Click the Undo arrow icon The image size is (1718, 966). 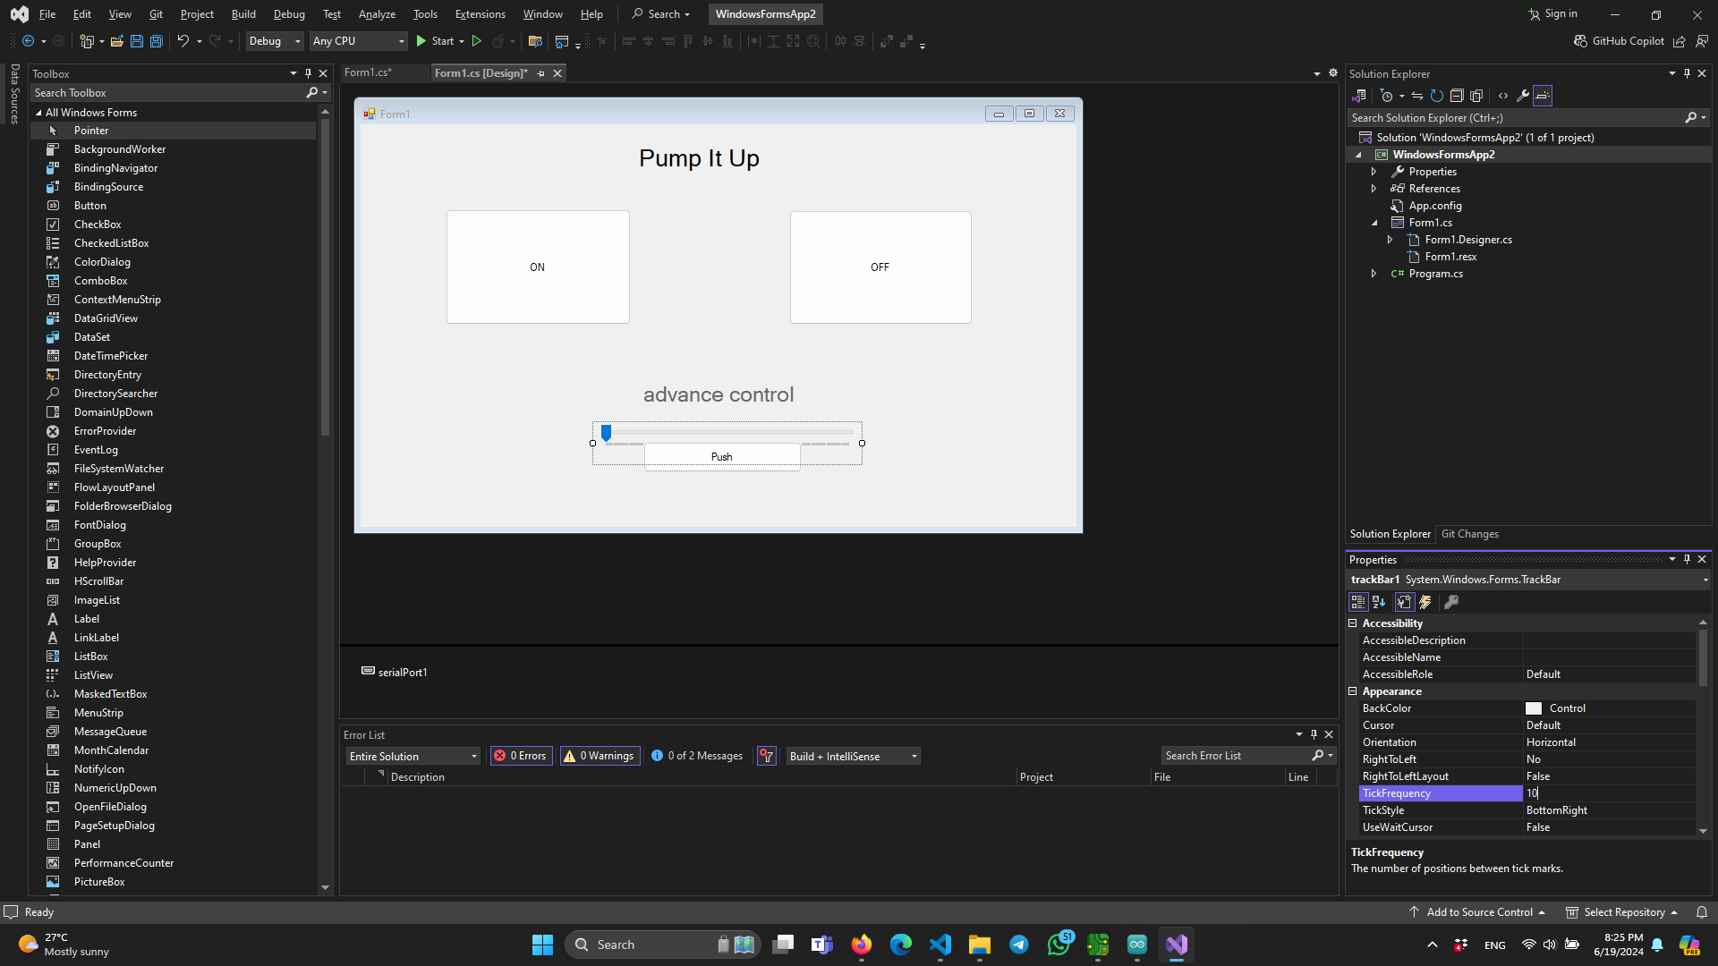coord(183,41)
